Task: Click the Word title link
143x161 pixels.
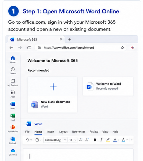Action: click(x=38, y=124)
